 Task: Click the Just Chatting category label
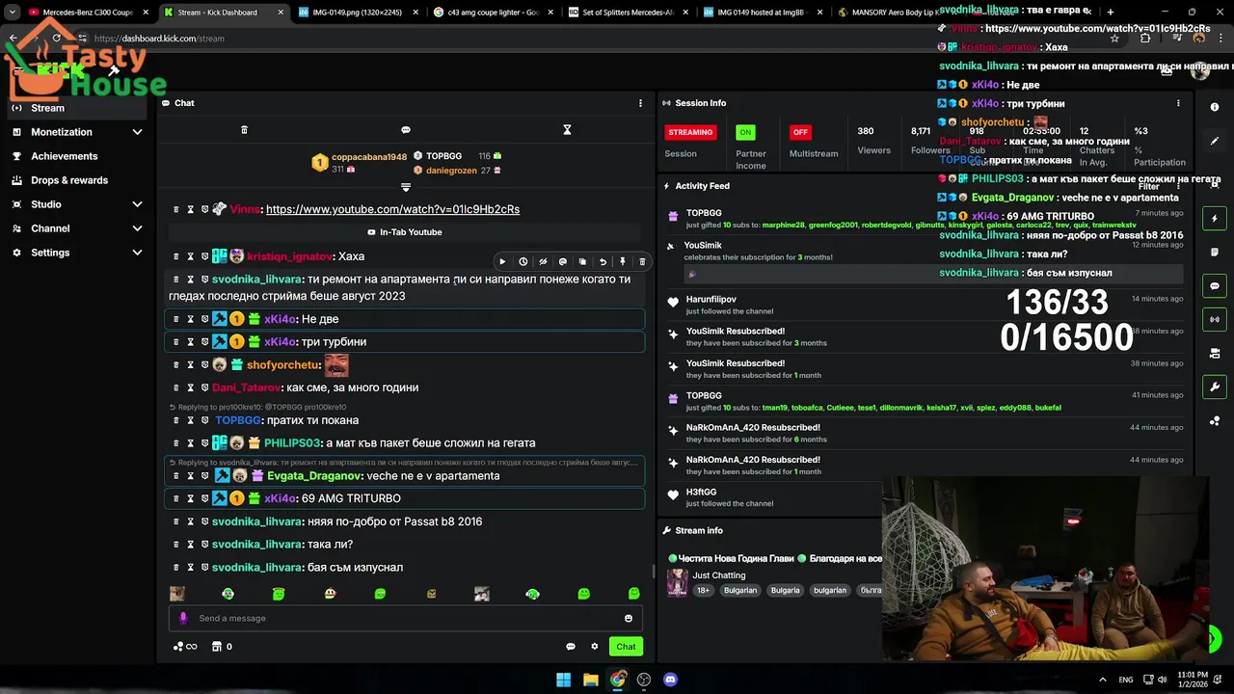coord(718,575)
